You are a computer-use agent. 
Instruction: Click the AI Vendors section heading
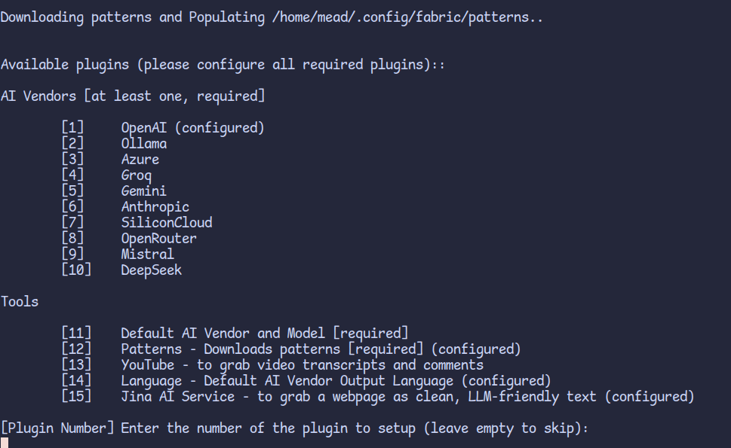pyautogui.click(x=133, y=96)
